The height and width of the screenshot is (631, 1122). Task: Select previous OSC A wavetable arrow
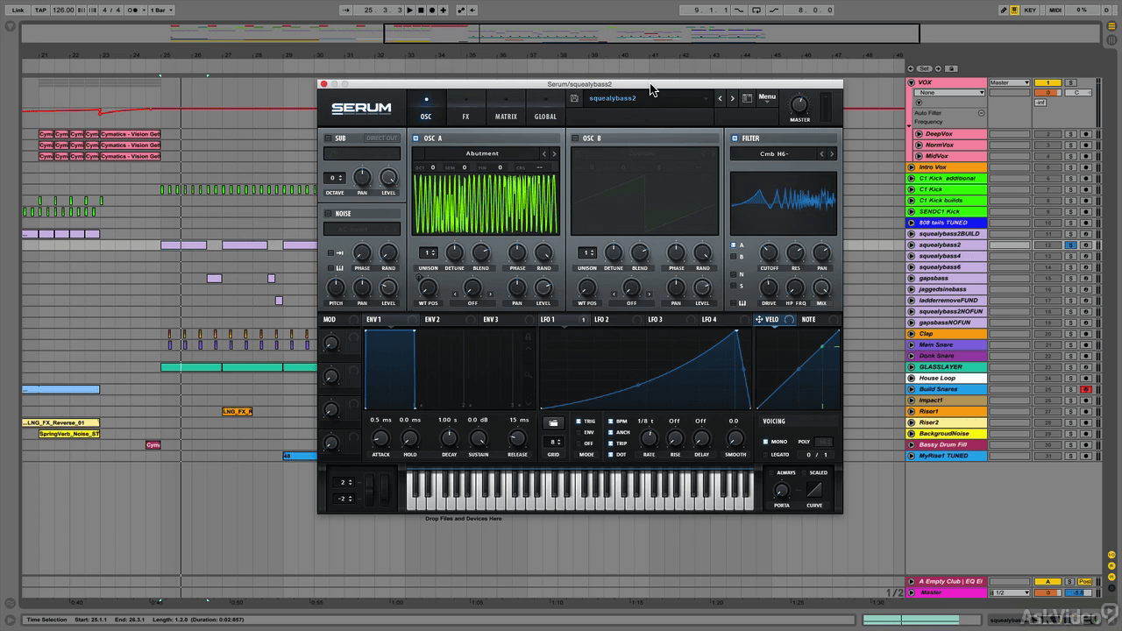point(543,153)
